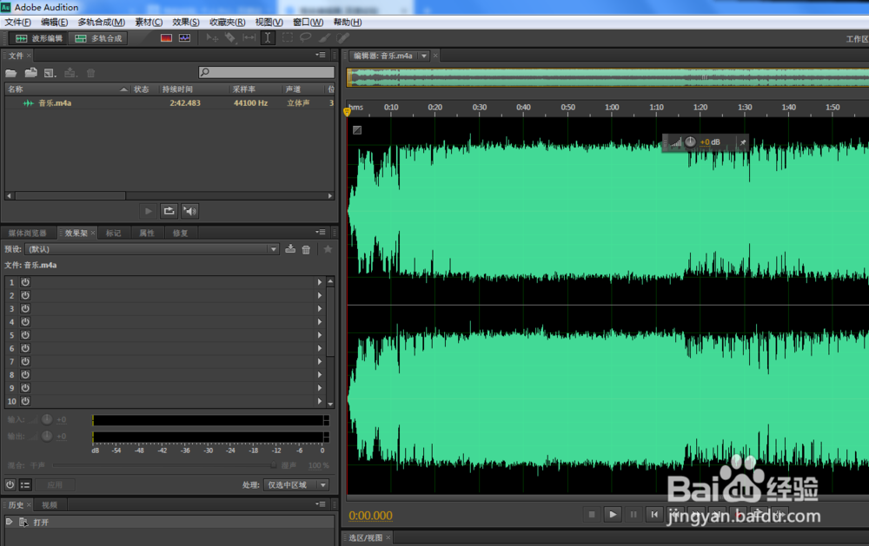Click the import file icon
This screenshot has width=869, height=546.
(x=31, y=73)
